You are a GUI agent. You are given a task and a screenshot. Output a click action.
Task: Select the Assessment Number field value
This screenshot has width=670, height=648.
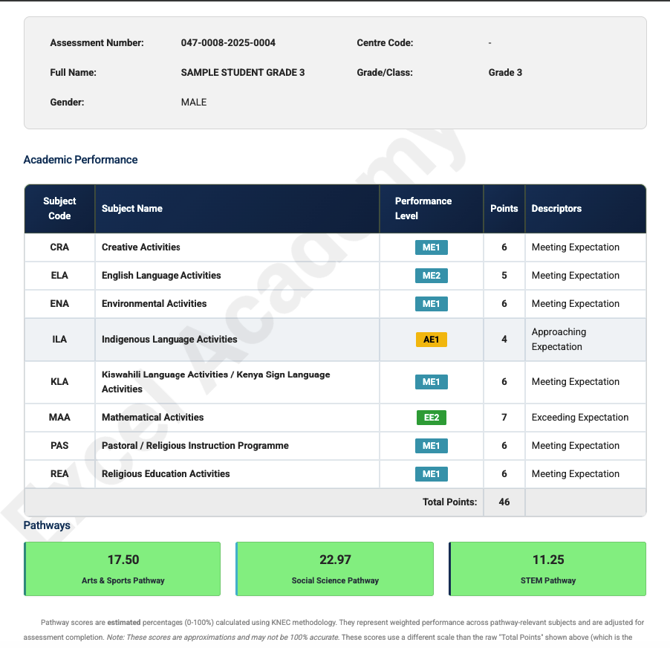[x=228, y=42]
